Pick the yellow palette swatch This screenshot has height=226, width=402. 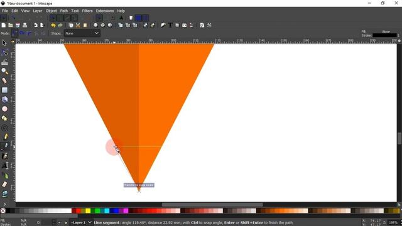(88, 211)
